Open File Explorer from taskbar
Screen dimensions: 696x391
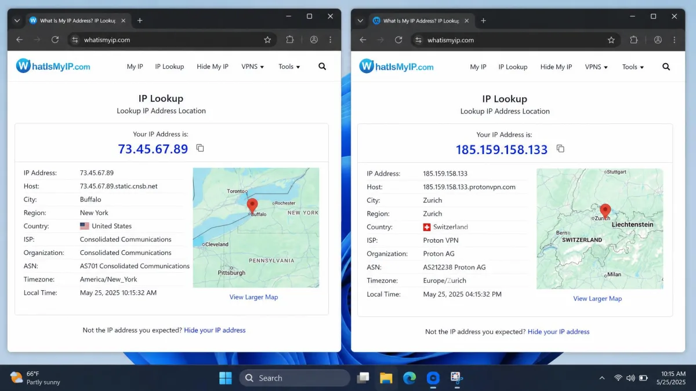click(x=386, y=378)
